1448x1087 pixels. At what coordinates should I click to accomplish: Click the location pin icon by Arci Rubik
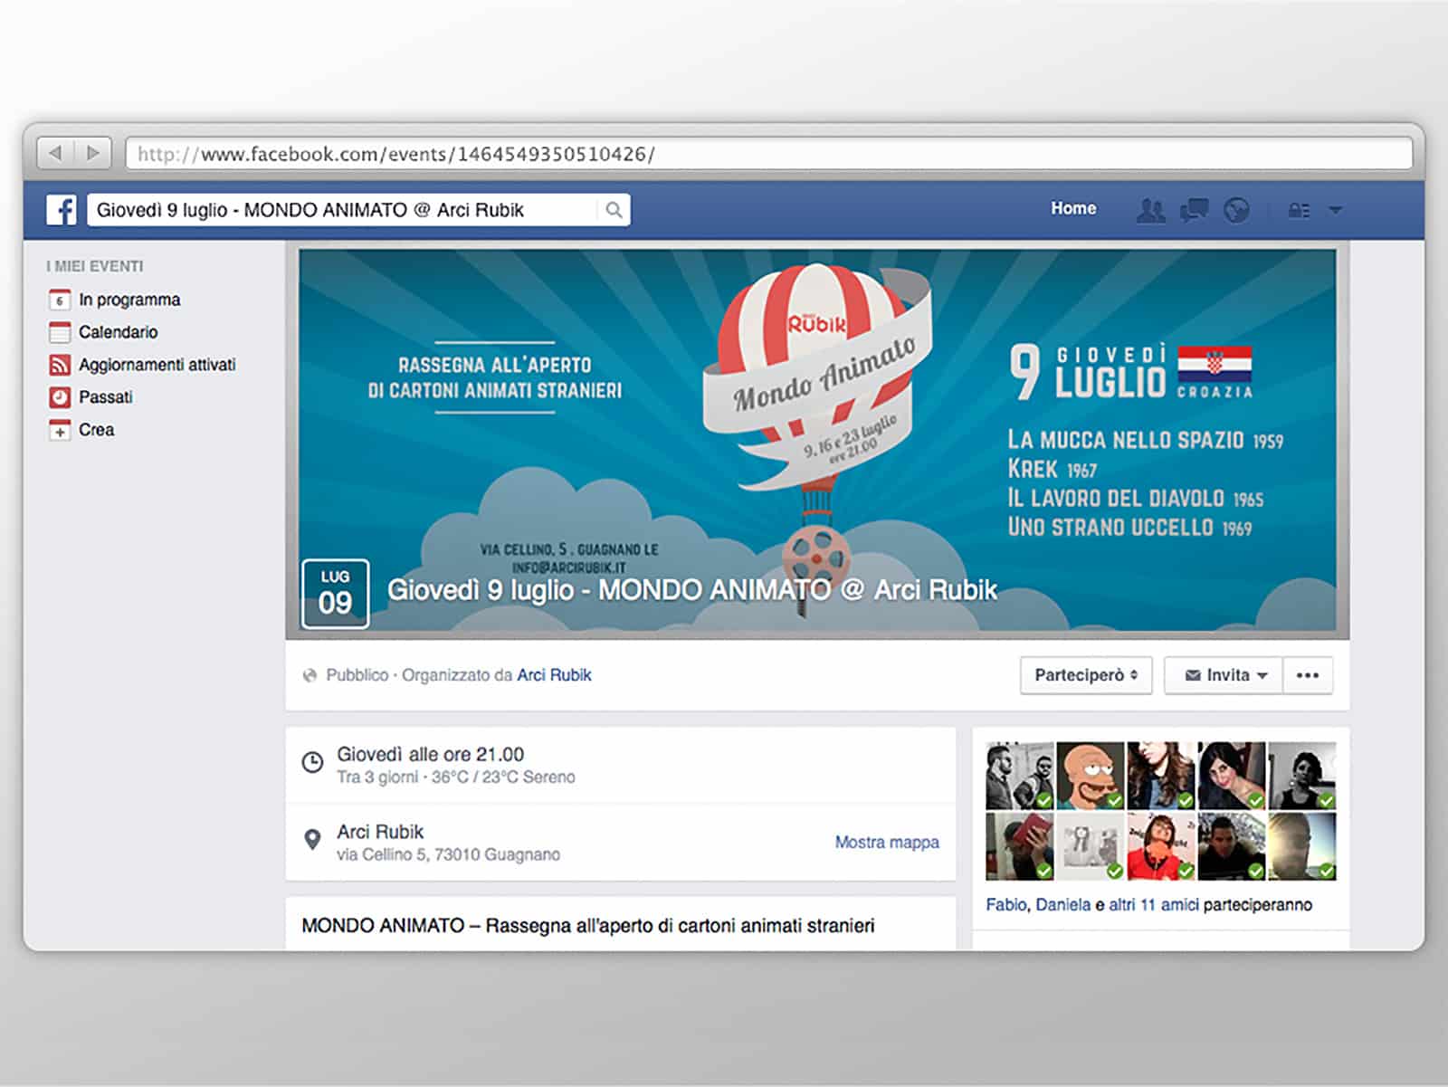(x=312, y=840)
